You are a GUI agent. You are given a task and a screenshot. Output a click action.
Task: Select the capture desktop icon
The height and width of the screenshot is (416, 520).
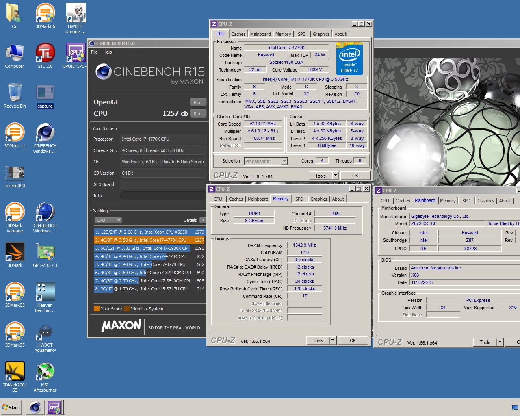(45, 97)
